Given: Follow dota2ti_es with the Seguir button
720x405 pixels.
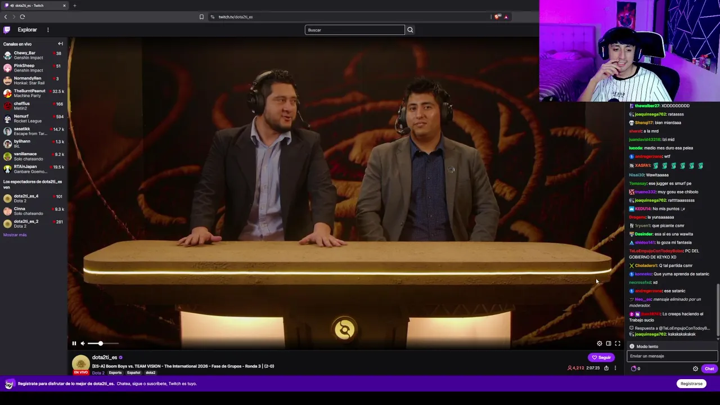Looking at the screenshot, I should pyautogui.click(x=601, y=357).
